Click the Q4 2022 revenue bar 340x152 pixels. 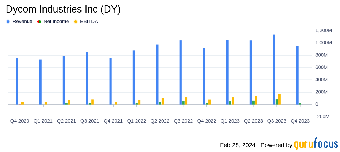coord(204,76)
